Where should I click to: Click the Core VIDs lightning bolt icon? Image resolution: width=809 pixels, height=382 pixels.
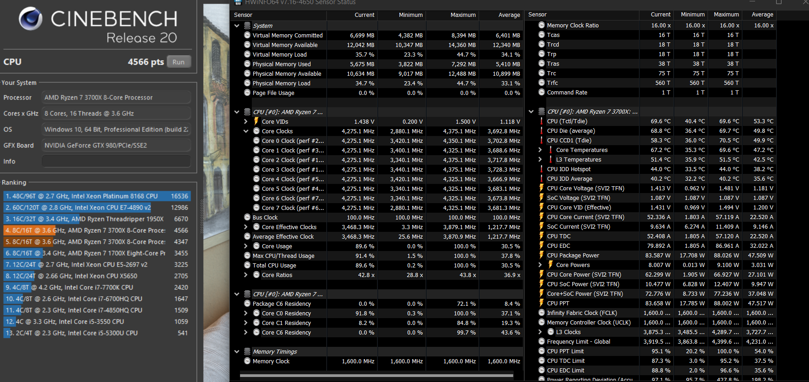(x=256, y=121)
